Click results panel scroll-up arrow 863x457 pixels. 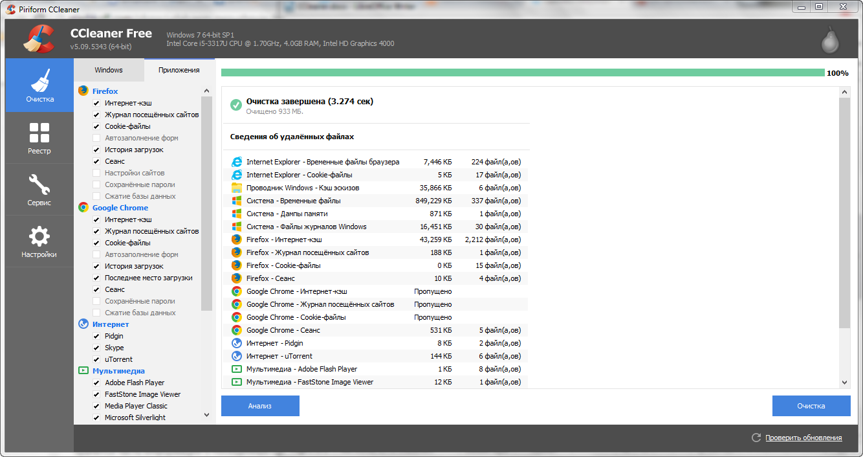(844, 93)
